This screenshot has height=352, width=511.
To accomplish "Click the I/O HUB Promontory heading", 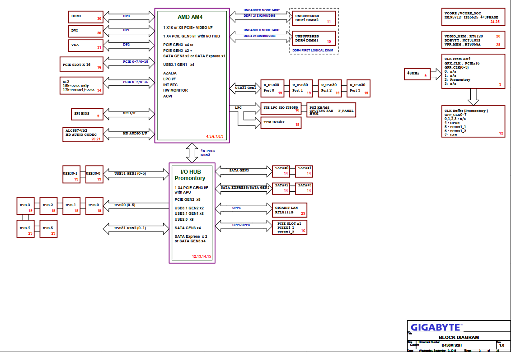I will (190, 175).
